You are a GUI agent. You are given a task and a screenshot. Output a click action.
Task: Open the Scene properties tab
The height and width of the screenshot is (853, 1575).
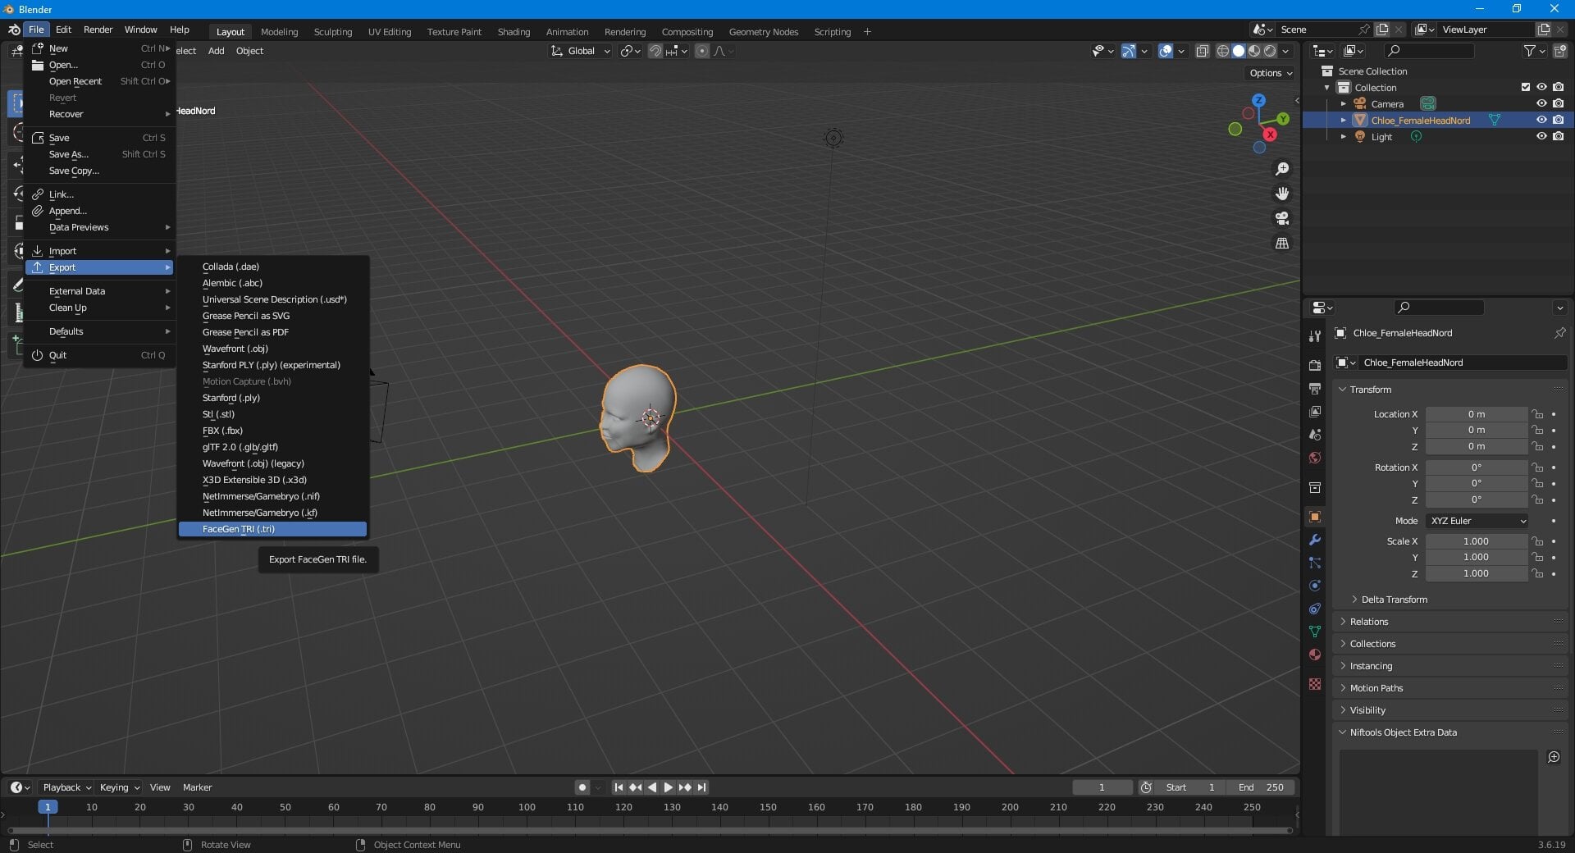(x=1315, y=434)
